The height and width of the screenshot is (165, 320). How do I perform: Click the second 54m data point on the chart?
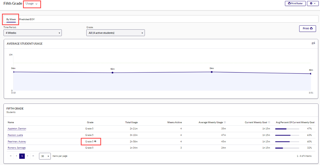pos(212,72)
